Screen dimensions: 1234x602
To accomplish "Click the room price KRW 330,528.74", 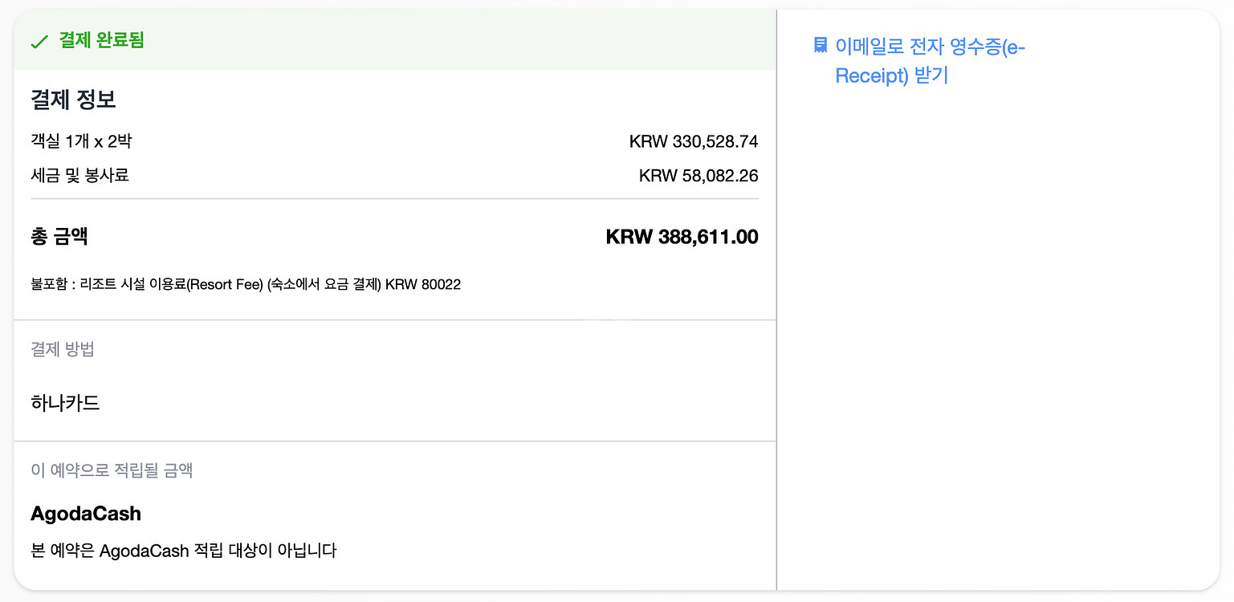I will click(x=694, y=142).
